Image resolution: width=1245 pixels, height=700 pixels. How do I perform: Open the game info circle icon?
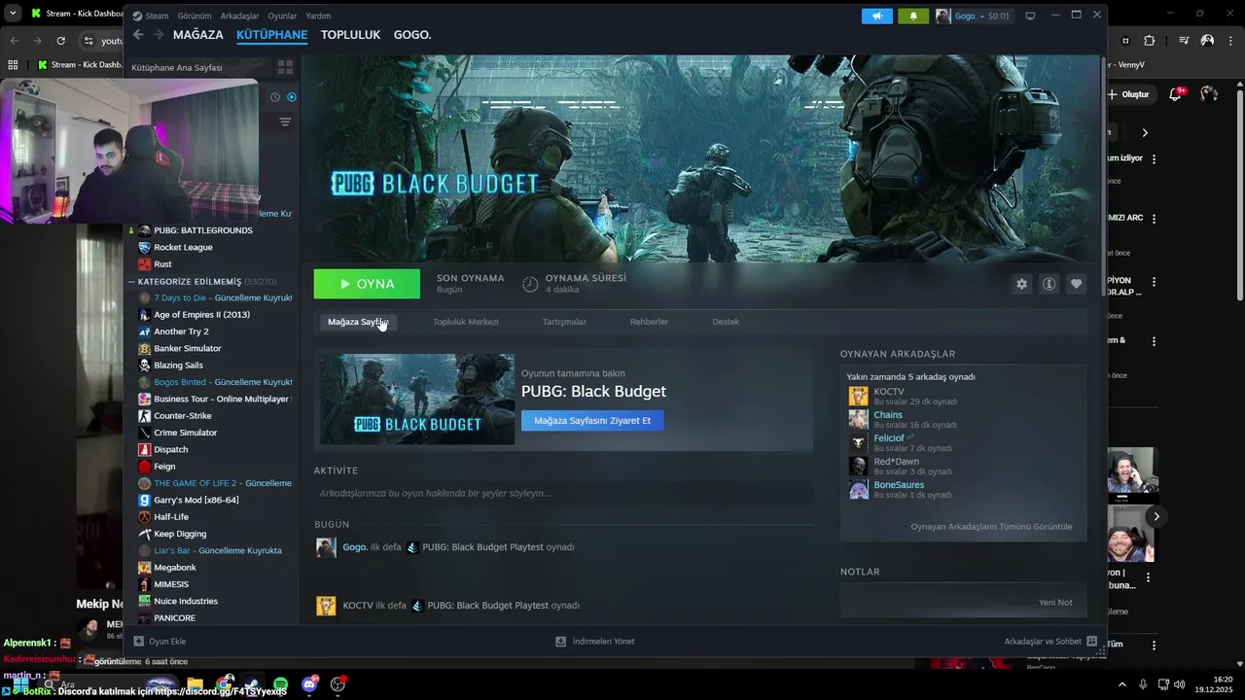click(1049, 284)
